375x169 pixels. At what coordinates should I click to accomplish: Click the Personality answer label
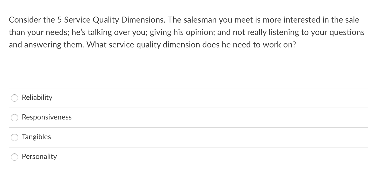[x=39, y=157]
